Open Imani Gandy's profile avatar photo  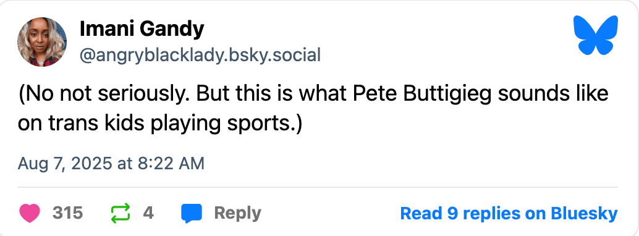(42, 41)
